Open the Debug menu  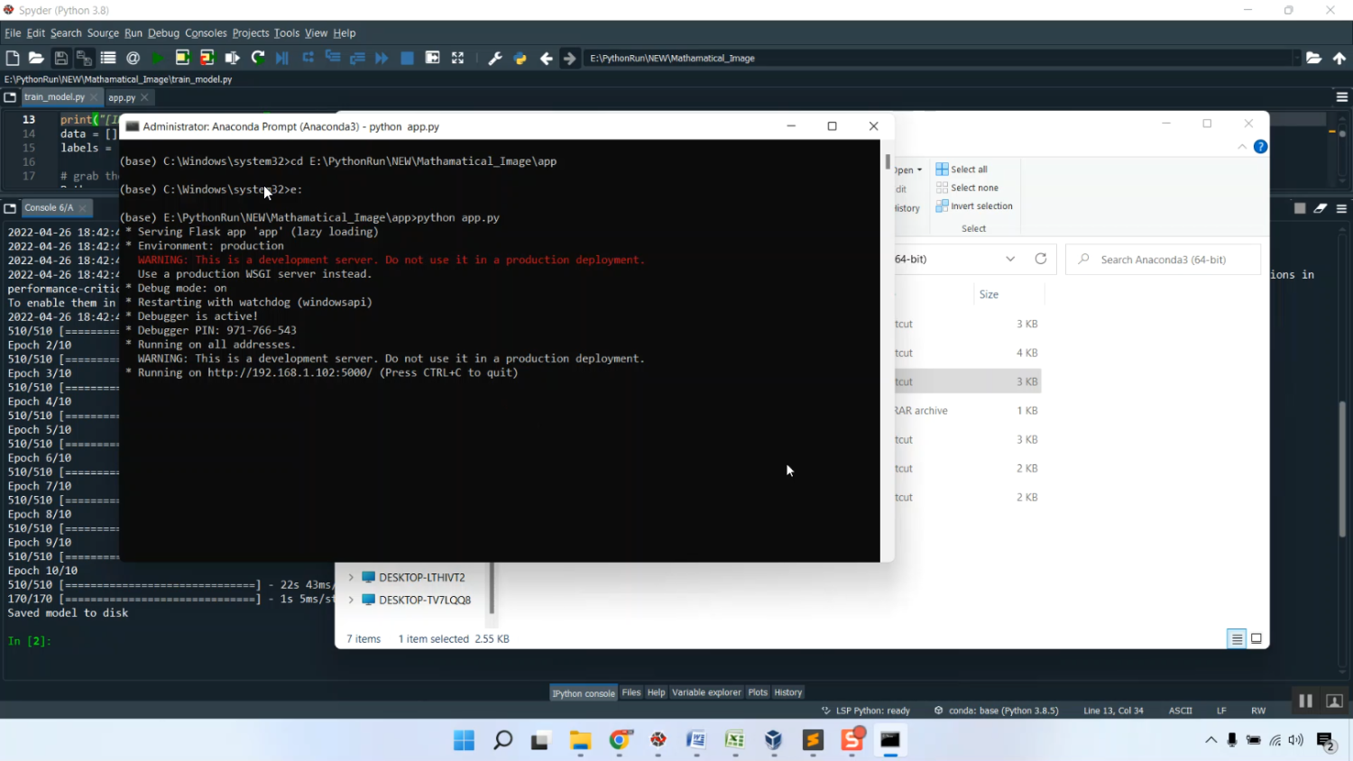click(x=163, y=32)
